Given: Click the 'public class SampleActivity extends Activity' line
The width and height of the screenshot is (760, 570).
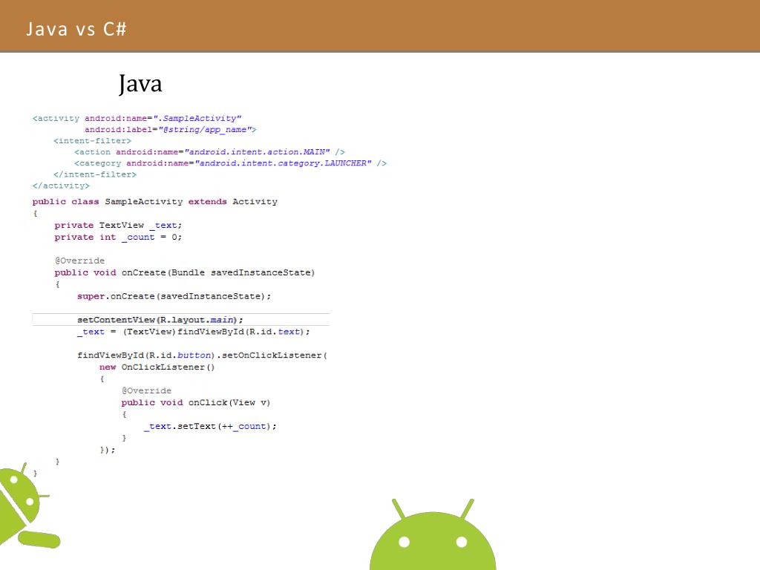Looking at the screenshot, I should (x=155, y=202).
